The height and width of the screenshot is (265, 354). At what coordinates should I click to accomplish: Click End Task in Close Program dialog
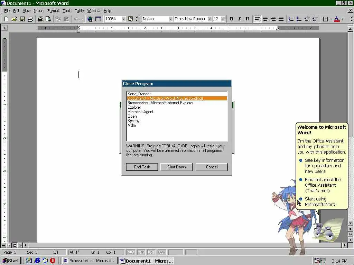point(142,167)
